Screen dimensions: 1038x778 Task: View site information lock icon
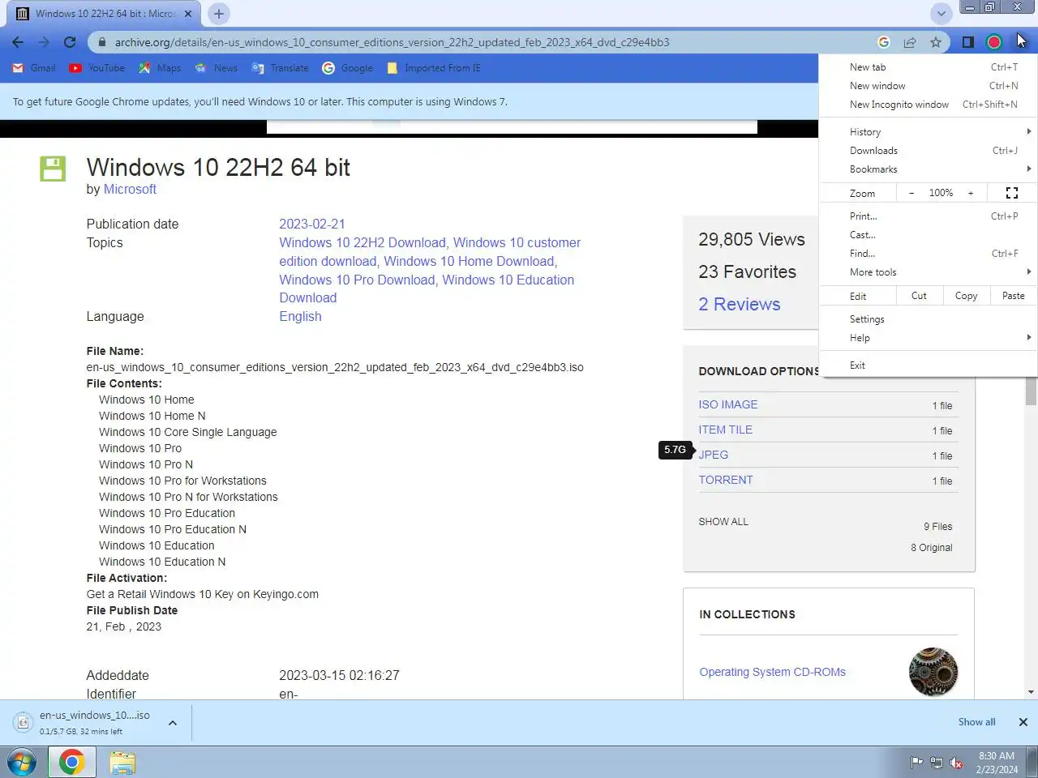(x=101, y=42)
